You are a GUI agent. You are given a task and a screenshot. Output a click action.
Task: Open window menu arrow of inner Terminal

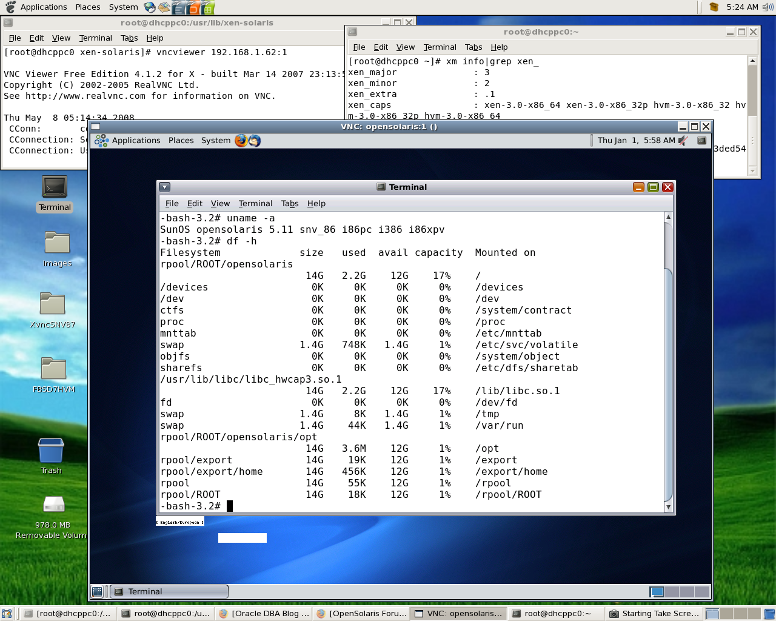tap(165, 187)
